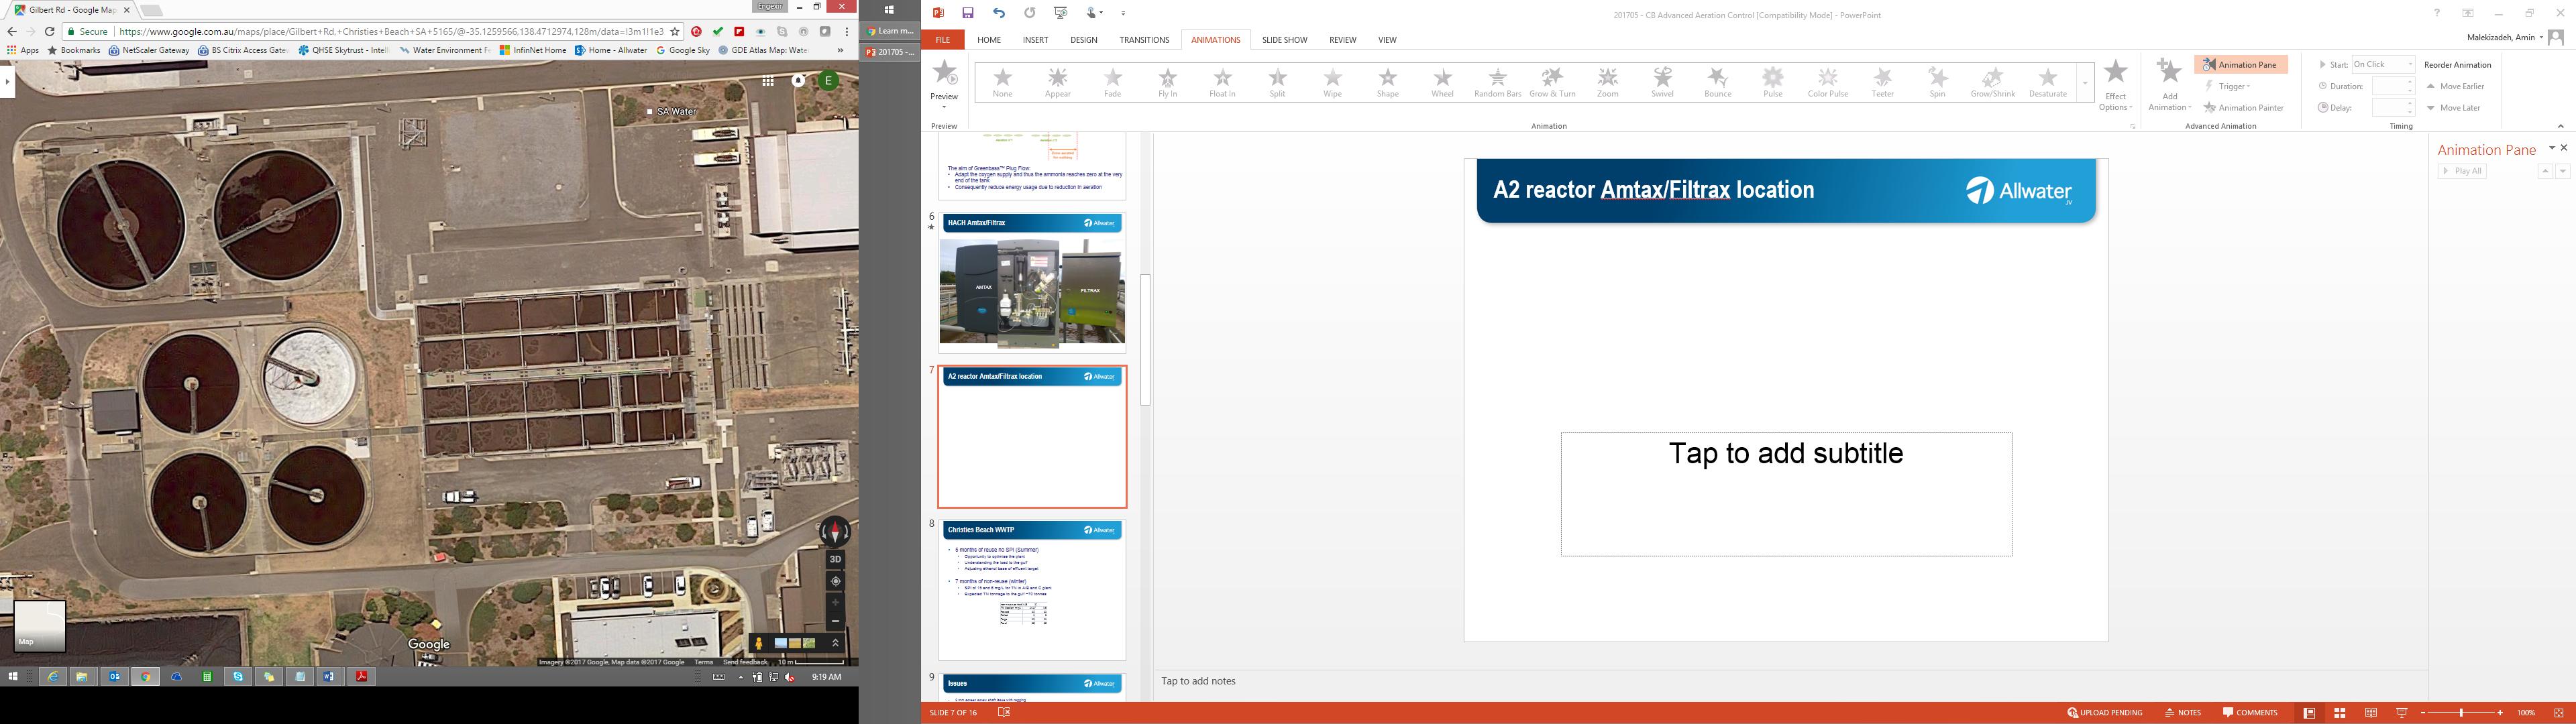Switch to Slide Sorter view

[2340, 713]
